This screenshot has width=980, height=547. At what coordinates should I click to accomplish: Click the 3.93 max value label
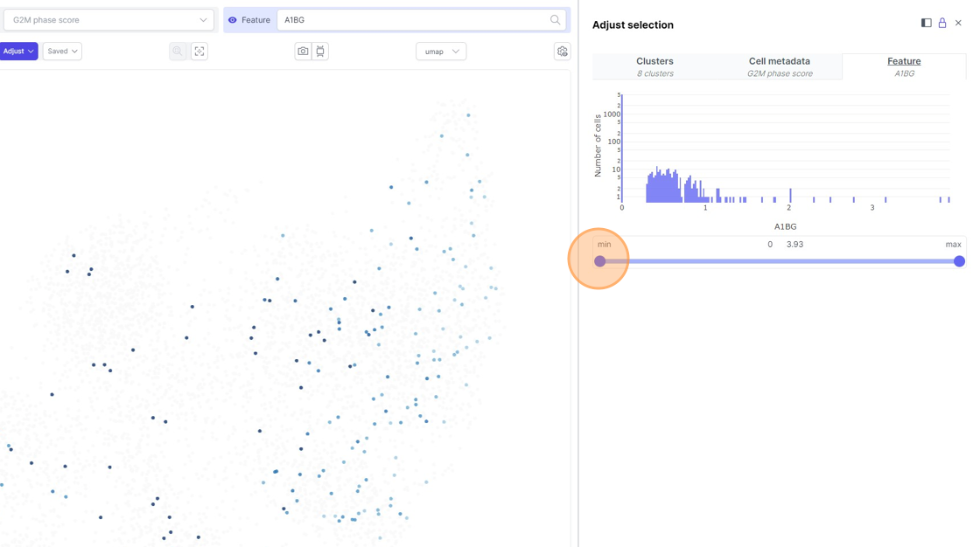click(x=795, y=244)
